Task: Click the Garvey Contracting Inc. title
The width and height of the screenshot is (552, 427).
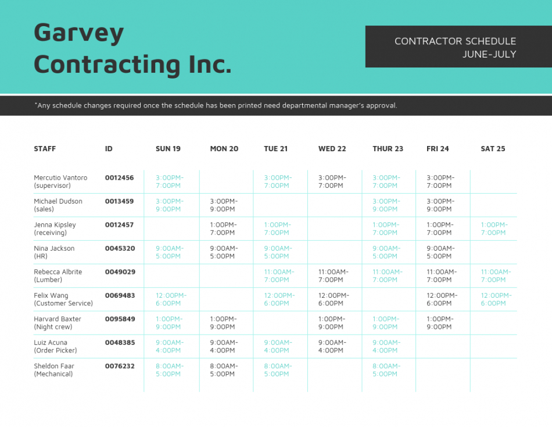Action: pyautogui.click(x=132, y=49)
